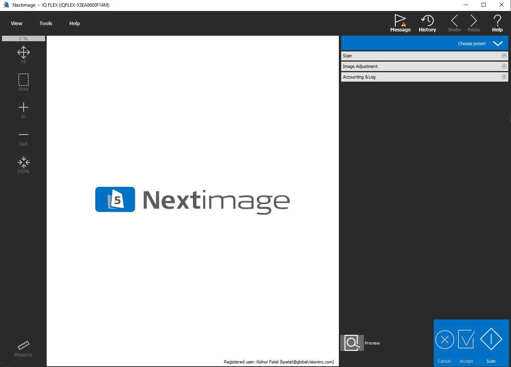
Task: Select the Measure ruler tool
Action: pyautogui.click(x=24, y=345)
